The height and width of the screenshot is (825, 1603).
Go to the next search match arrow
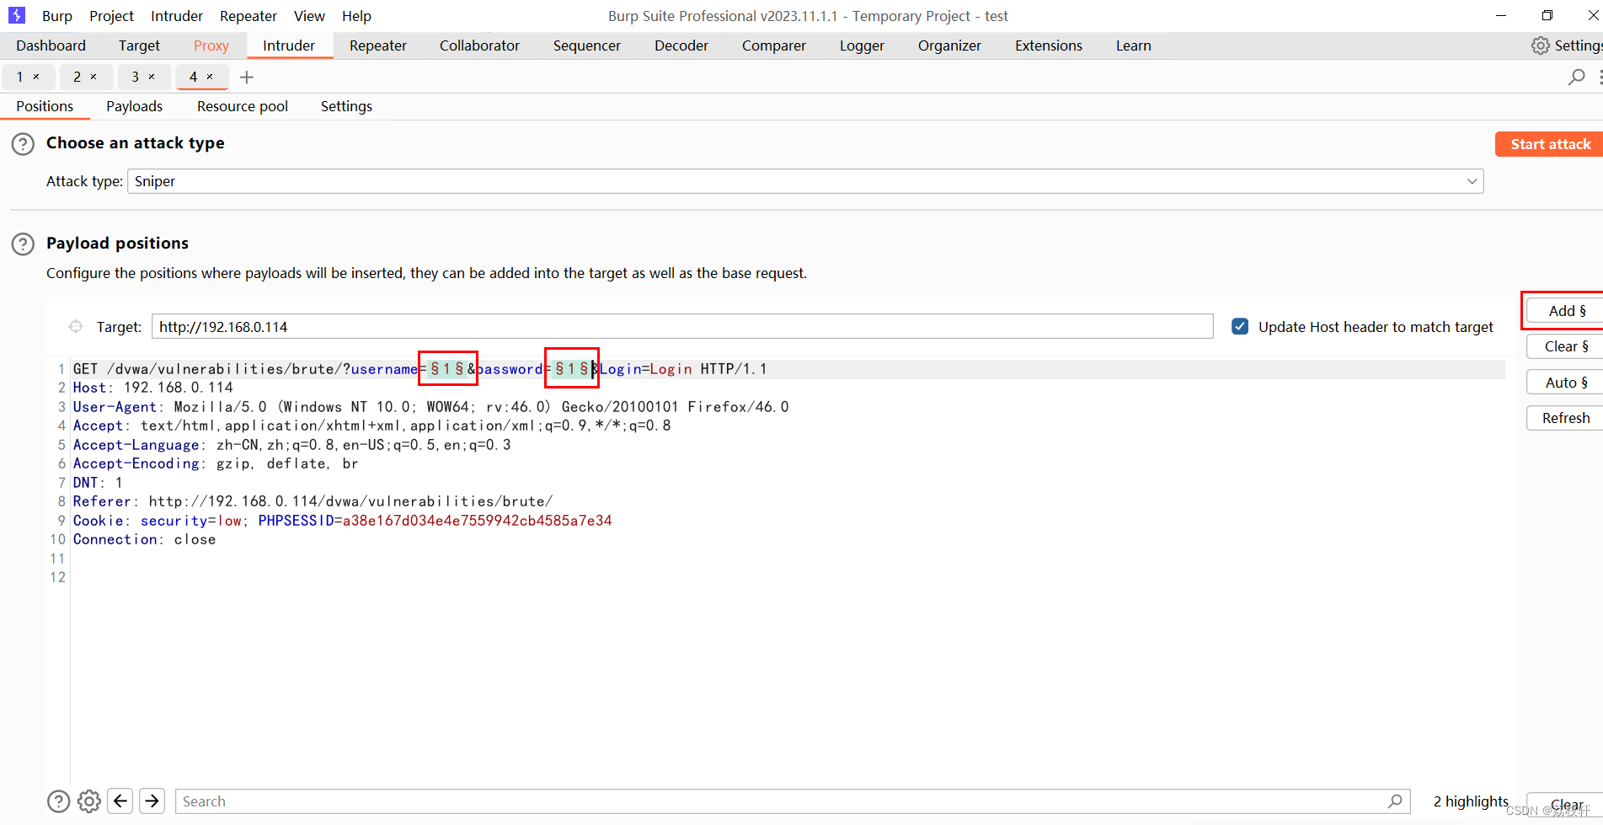click(x=152, y=801)
